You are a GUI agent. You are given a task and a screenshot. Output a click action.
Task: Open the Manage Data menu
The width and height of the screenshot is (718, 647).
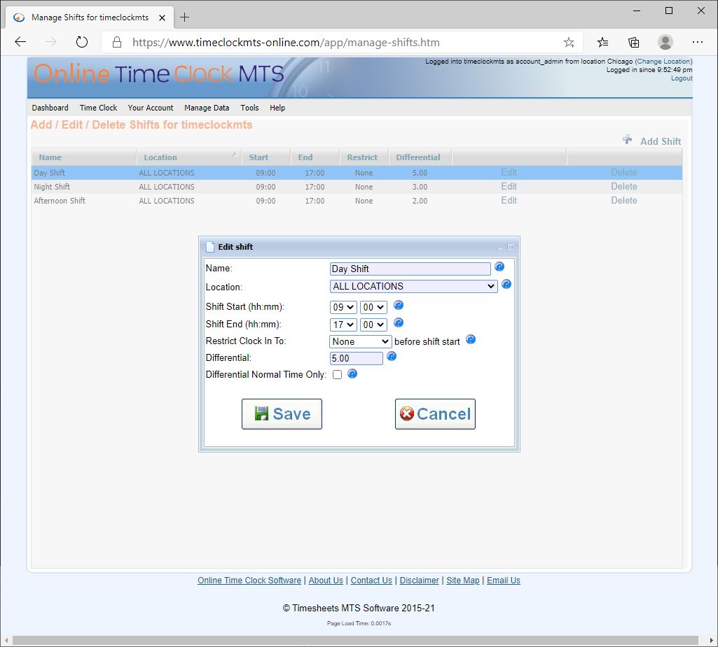coord(207,108)
